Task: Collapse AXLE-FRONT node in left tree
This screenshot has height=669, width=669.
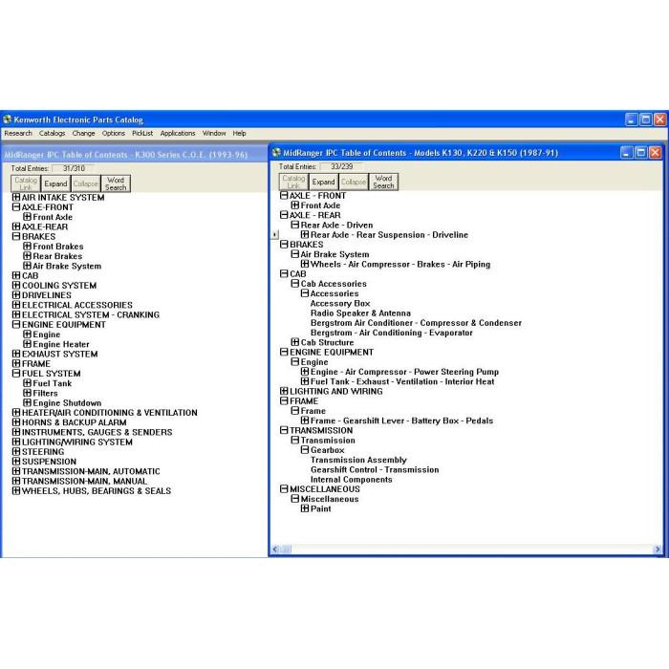Action: tap(16, 207)
